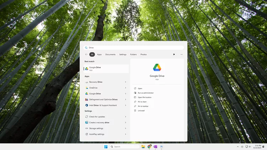
Task: Click the Pin to Start pin icon
Action: [135, 102]
